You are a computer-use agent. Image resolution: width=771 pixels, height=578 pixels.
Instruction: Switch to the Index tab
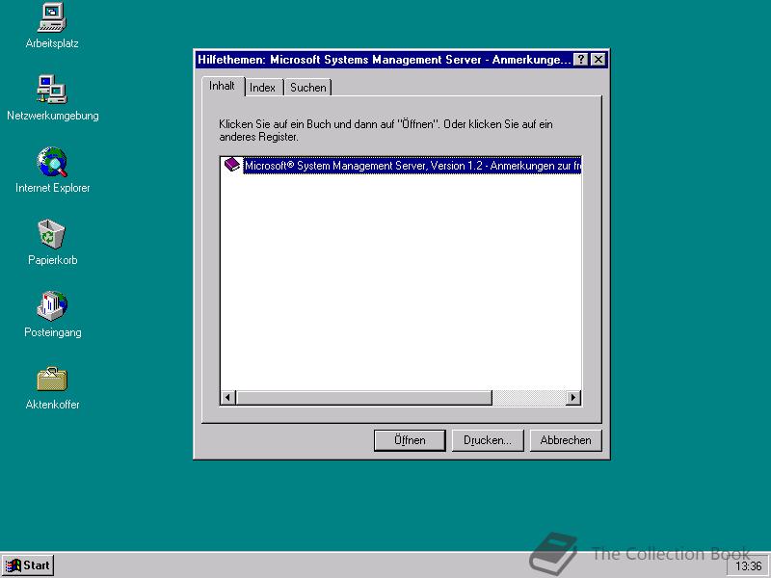pos(263,88)
